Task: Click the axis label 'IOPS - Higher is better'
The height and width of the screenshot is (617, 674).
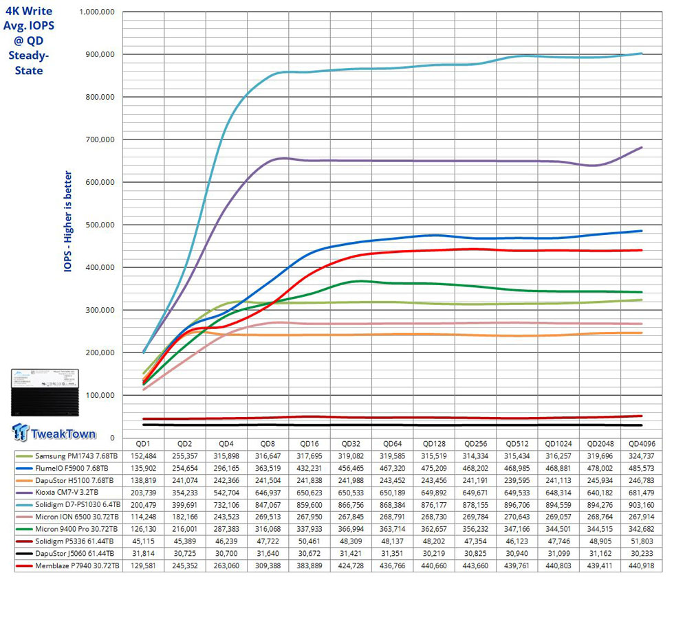Action: pos(68,221)
